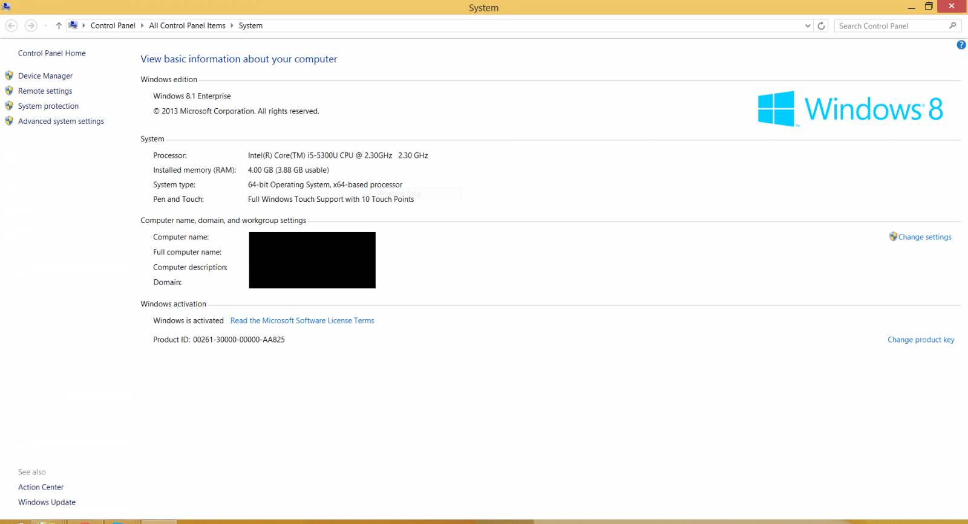Viewport: 968px width, 524px height.
Task: Click the shield icon beside Device Manager
Action: click(x=9, y=76)
